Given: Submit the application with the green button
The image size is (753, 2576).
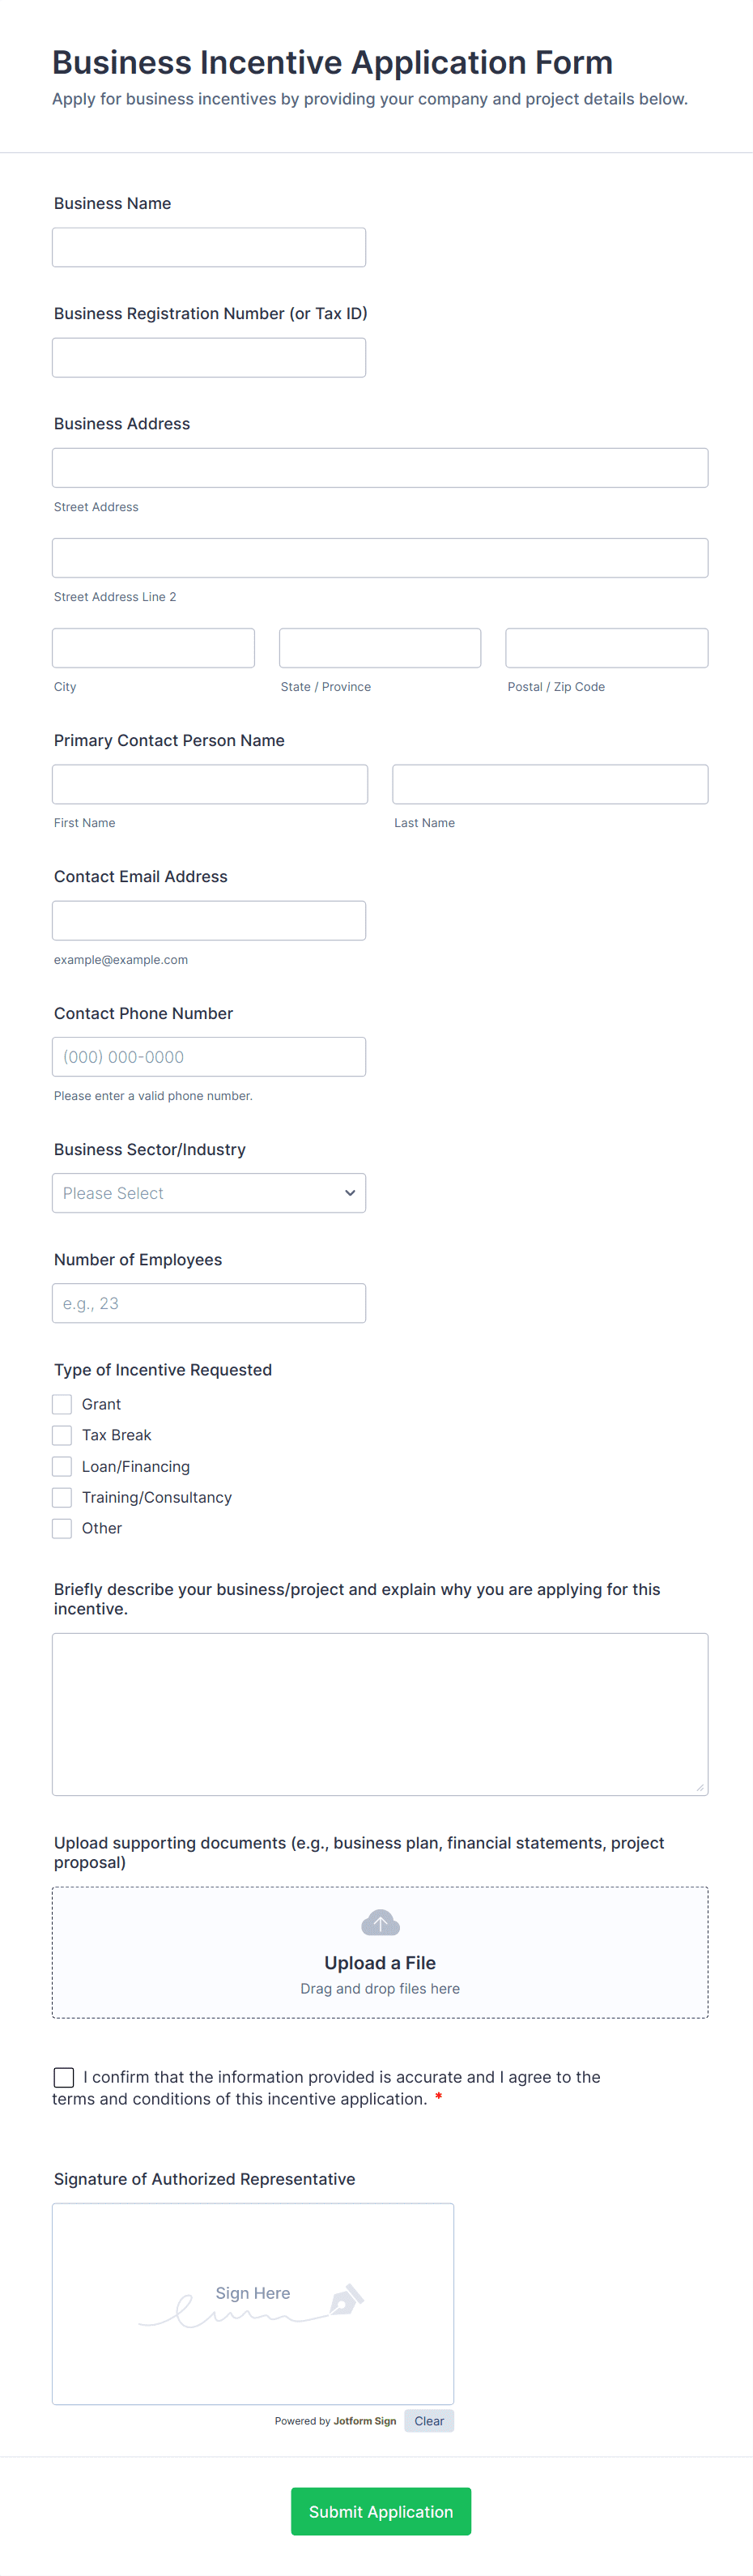Looking at the screenshot, I should (x=381, y=2511).
